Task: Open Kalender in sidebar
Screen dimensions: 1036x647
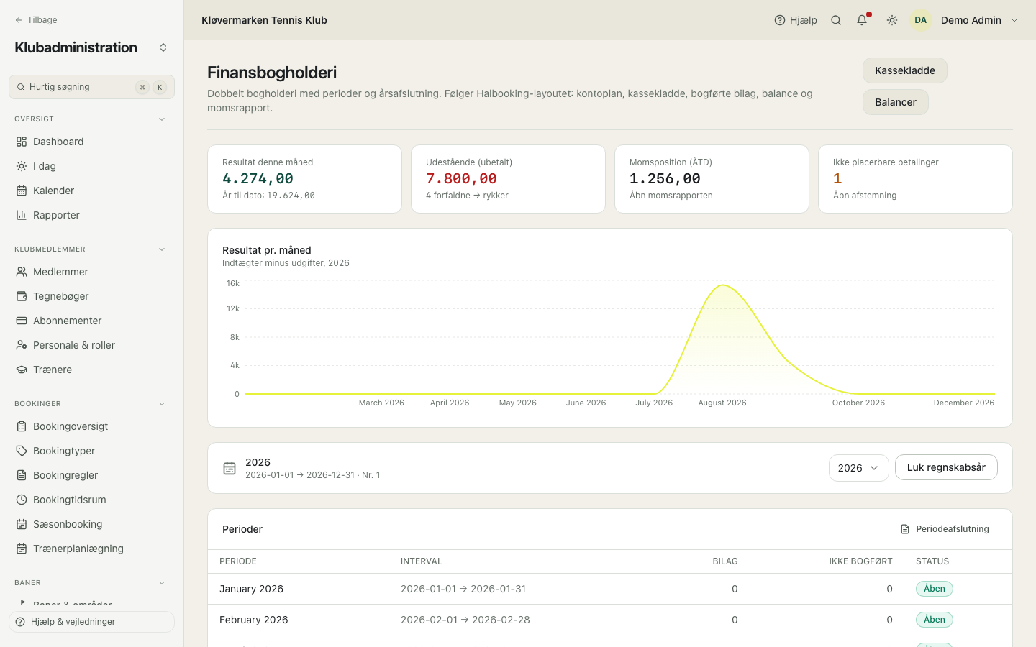Action: [x=91, y=191]
